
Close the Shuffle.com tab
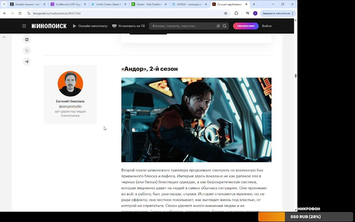[x=85, y=4]
